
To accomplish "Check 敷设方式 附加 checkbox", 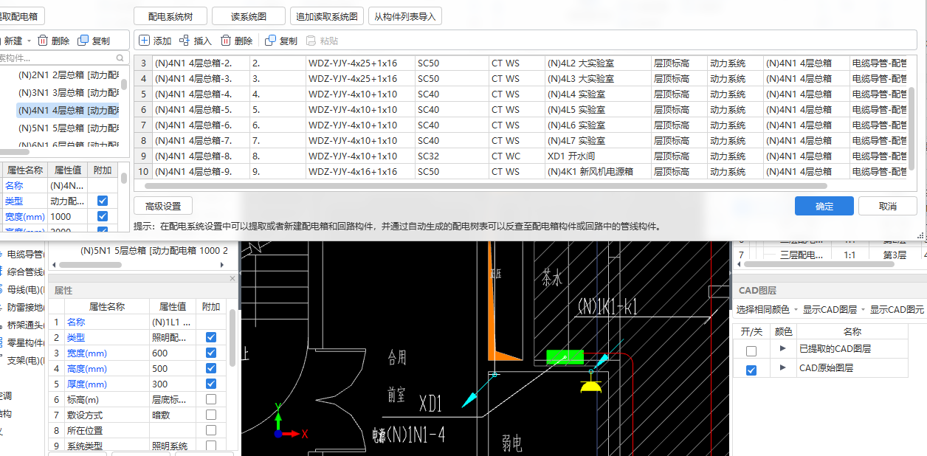I will [x=211, y=415].
